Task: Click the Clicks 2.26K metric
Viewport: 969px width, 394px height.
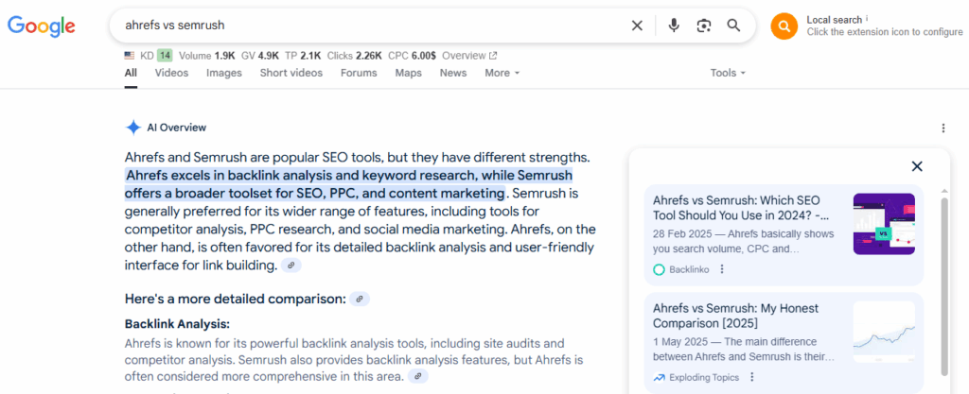Action: [354, 56]
